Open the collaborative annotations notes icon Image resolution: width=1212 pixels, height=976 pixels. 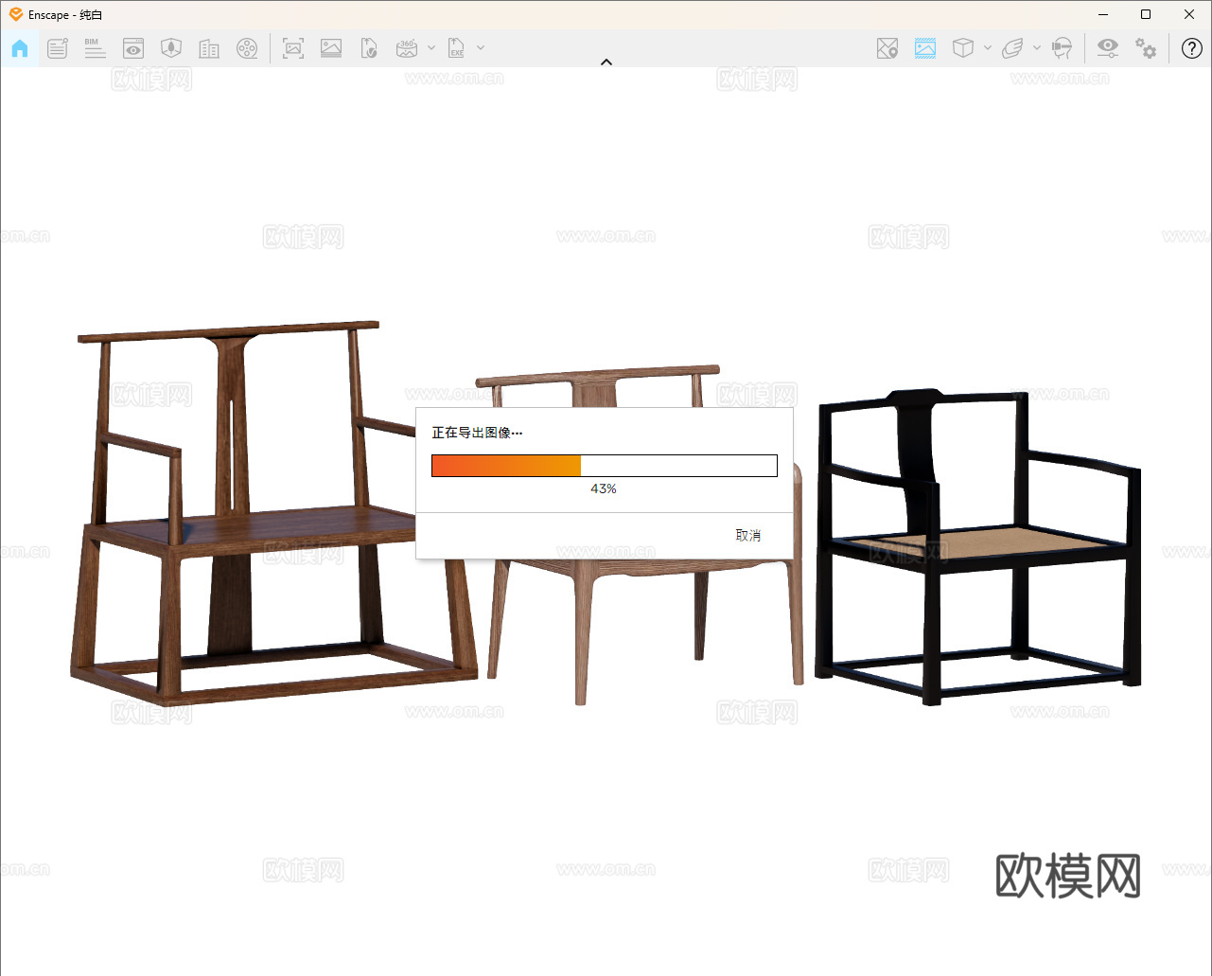click(x=58, y=48)
